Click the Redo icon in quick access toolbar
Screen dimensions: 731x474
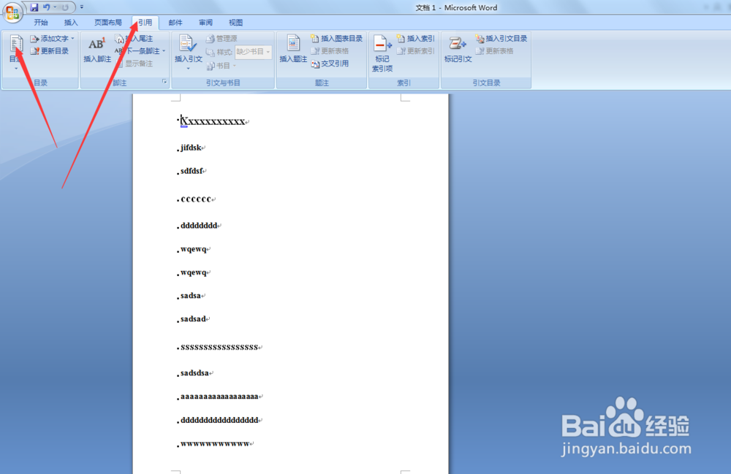pyautogui.click(x=65, y=7)
